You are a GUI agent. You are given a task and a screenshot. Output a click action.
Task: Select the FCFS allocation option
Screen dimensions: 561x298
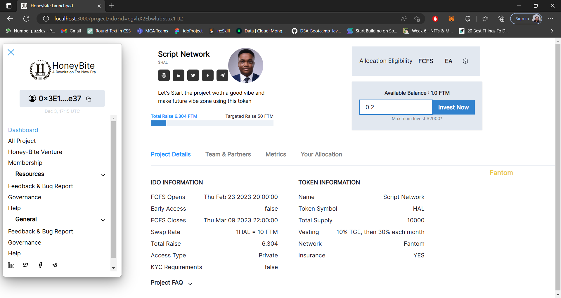point(426,61)
